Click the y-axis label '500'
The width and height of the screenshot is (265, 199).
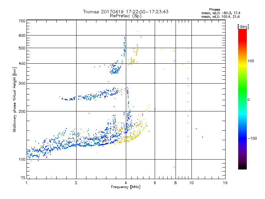(22, 48)
